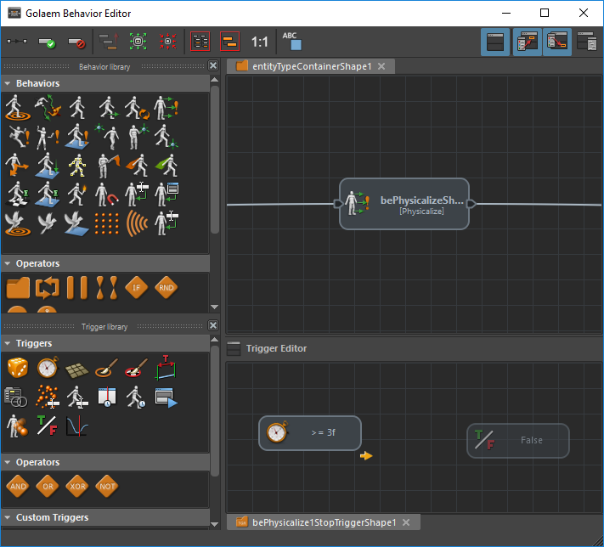Toggle the behavior graph window view button
This screenshot has height=547, width=604.
(495, 42)
